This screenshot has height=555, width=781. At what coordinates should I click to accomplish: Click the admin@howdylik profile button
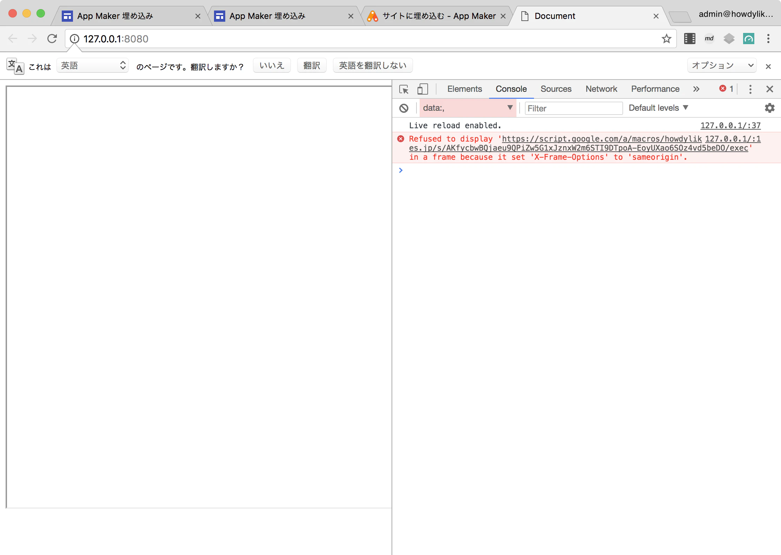click(736, 14)
